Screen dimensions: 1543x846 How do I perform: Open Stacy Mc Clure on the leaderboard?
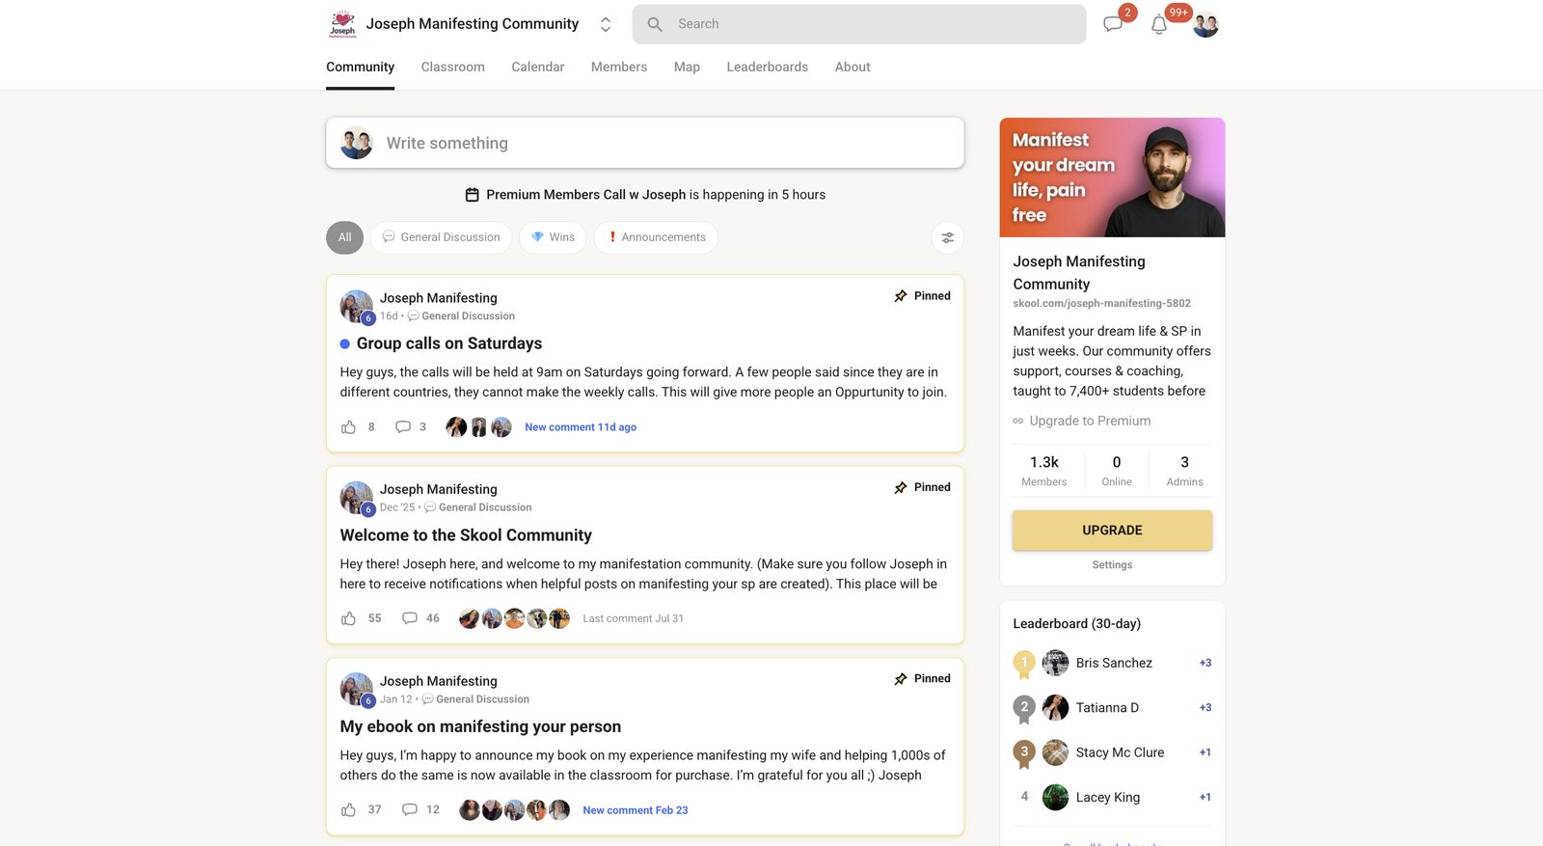coord(1120,752)
